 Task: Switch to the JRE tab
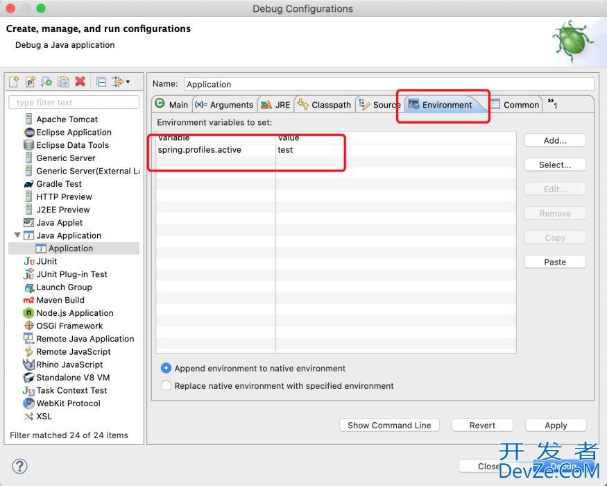point(275,105)
